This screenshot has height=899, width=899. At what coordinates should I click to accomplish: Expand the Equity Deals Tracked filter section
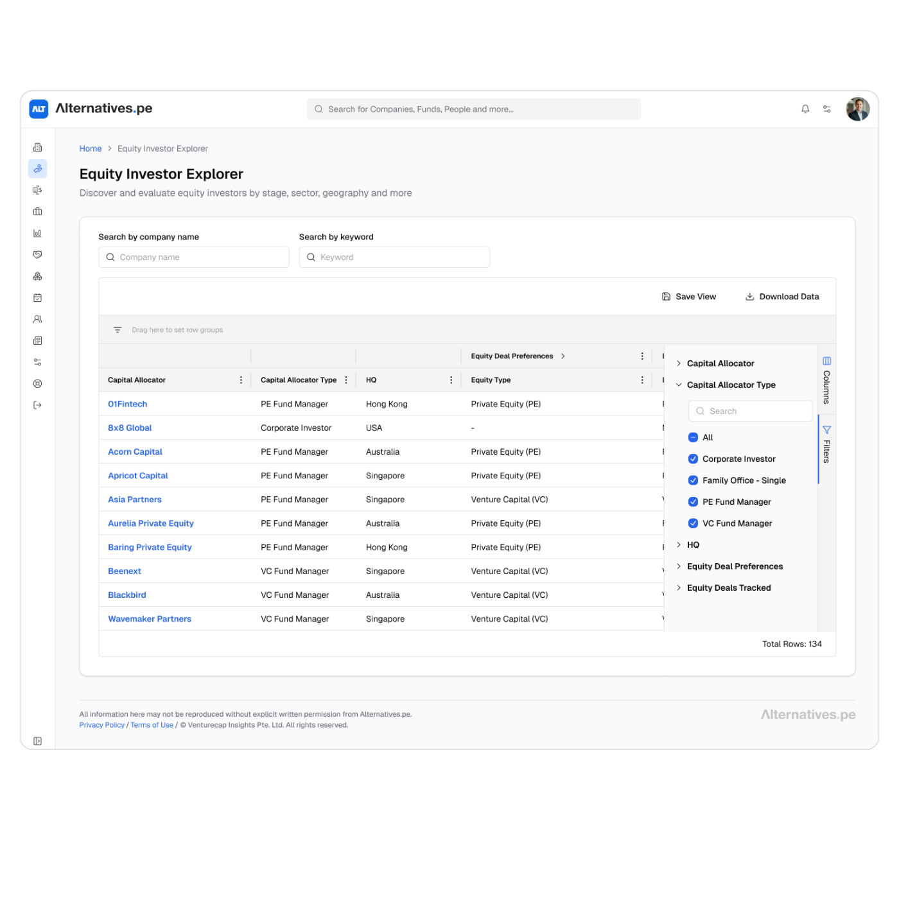pyautogui.click(x=679, y=588)
